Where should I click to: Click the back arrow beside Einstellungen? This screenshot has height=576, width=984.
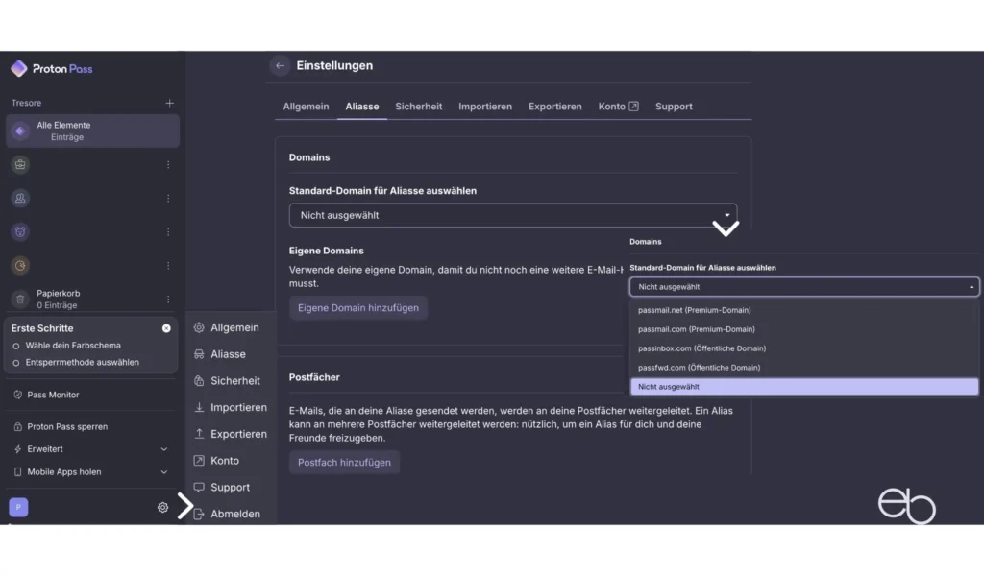tap(280, 66)
